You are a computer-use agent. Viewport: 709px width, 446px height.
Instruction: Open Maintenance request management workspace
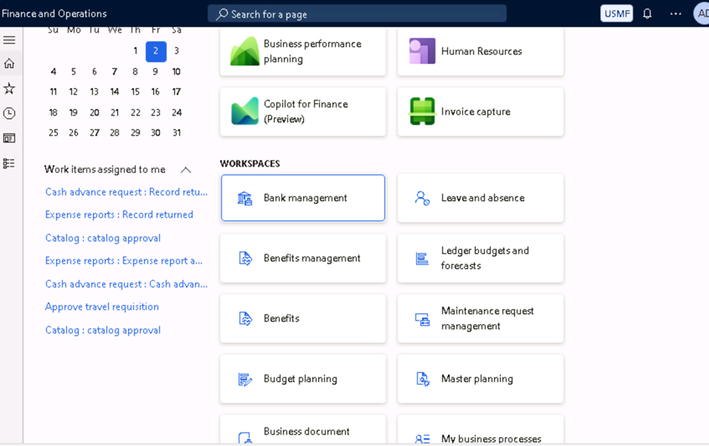coord(480,318)
